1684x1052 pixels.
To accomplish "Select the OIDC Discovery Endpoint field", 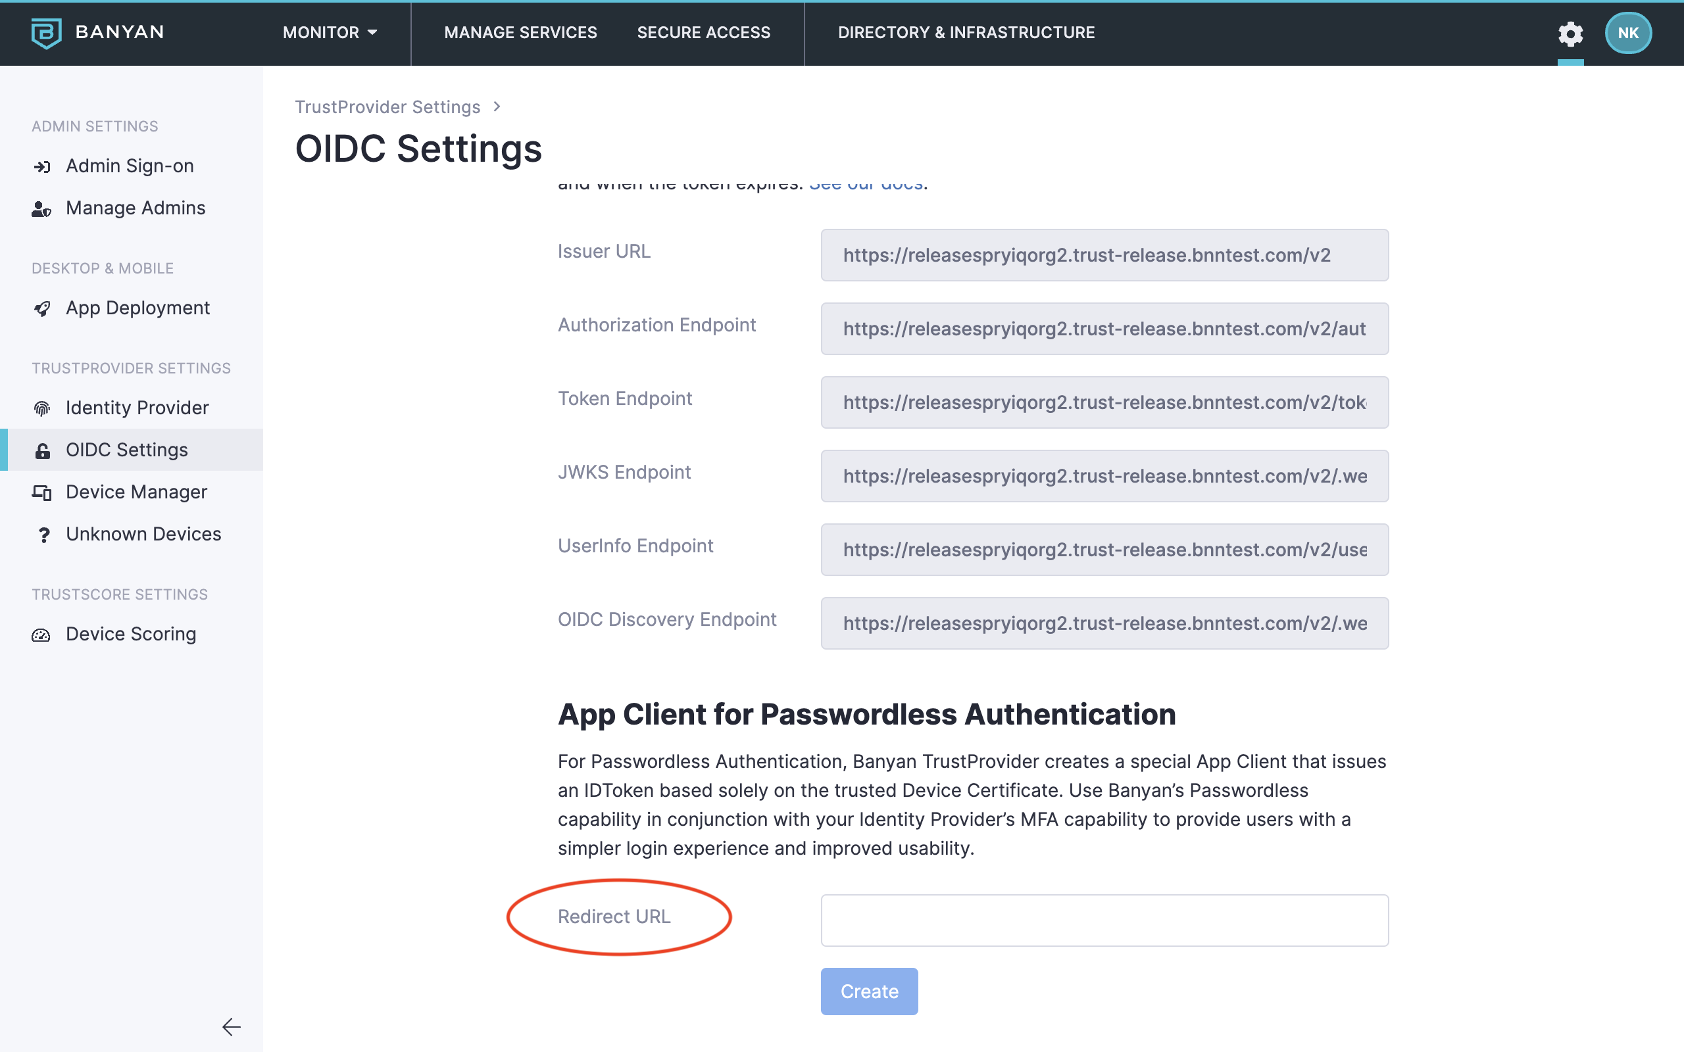I will [x=1104, y=623].
